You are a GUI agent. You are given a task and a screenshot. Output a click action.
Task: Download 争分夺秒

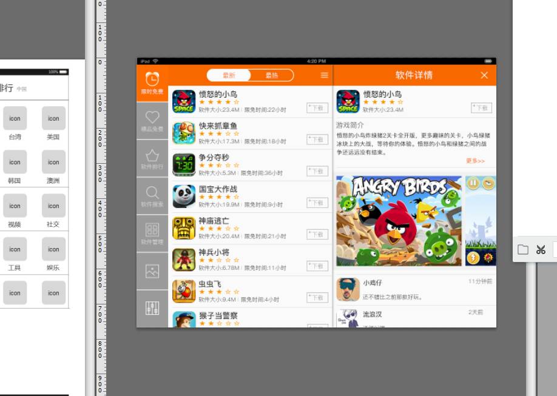pos(317,171)
